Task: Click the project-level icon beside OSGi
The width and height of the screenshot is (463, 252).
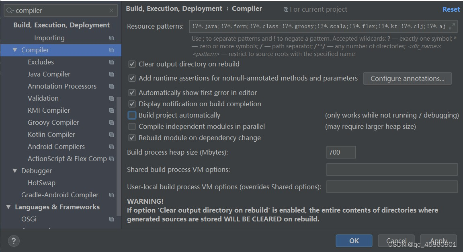Action: (112, 219)
